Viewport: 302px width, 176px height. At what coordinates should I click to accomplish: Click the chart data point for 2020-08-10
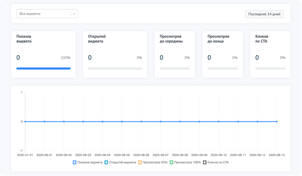pyautogui.click(x=219, y=121)
